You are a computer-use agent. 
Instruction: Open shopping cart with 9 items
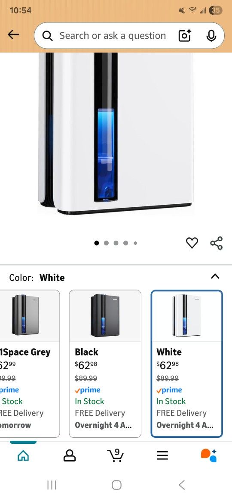(116, 455)
